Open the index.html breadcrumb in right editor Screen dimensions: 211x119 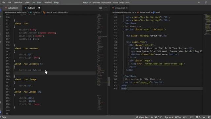click(x=145, y=13)
